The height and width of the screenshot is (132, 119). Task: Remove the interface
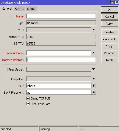coord(109,53)
